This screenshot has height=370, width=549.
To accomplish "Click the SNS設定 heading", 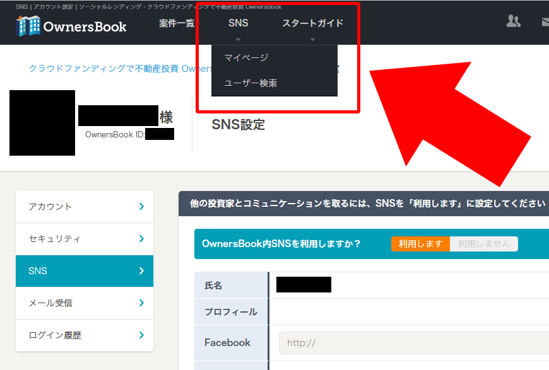I will (238, 125).
